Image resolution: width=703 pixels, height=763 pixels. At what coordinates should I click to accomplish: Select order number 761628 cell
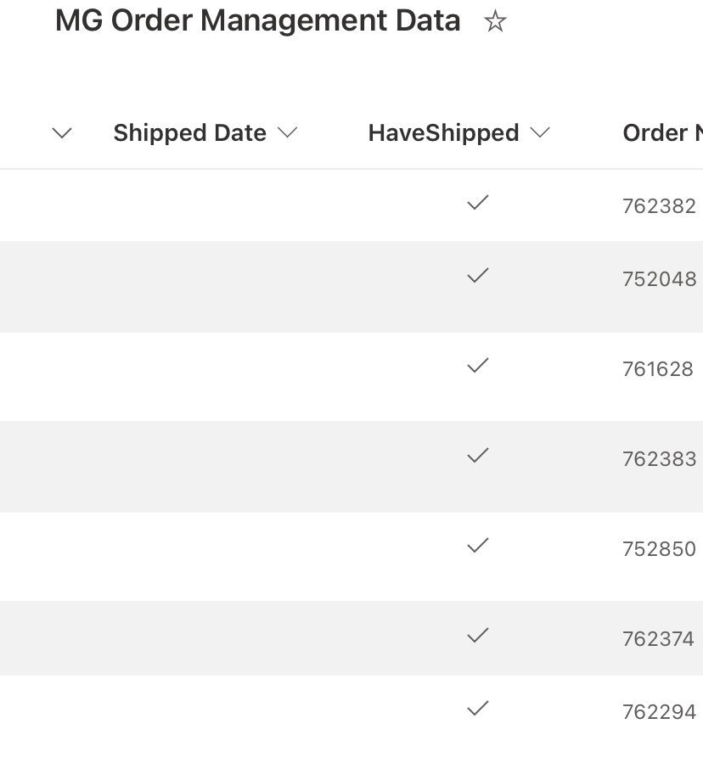(x=658, y=369)
